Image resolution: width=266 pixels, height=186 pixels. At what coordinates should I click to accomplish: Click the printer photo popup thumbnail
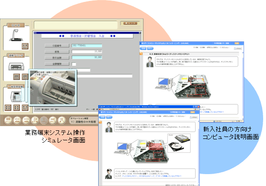click(52, 88)
